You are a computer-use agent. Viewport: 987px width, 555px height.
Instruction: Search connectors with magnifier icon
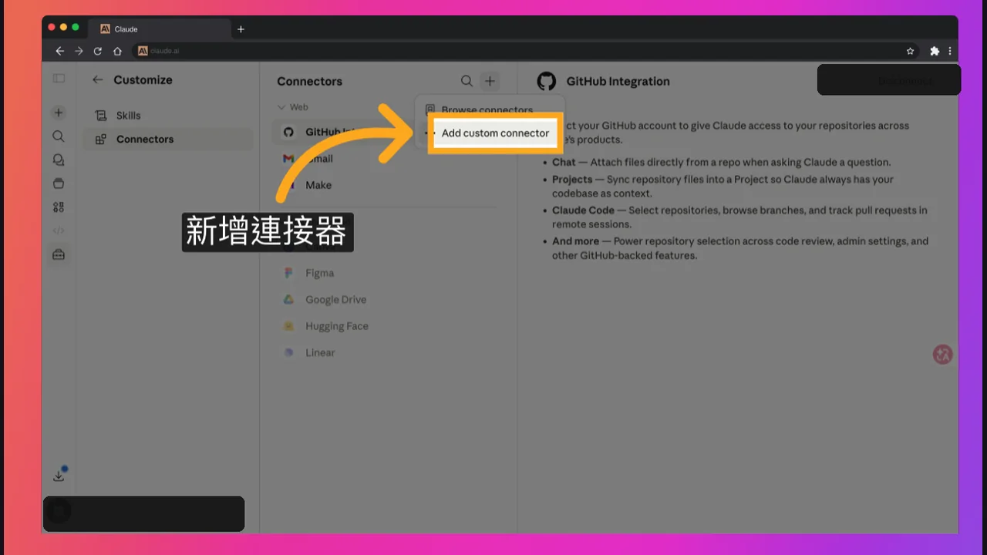click(467, 81)
